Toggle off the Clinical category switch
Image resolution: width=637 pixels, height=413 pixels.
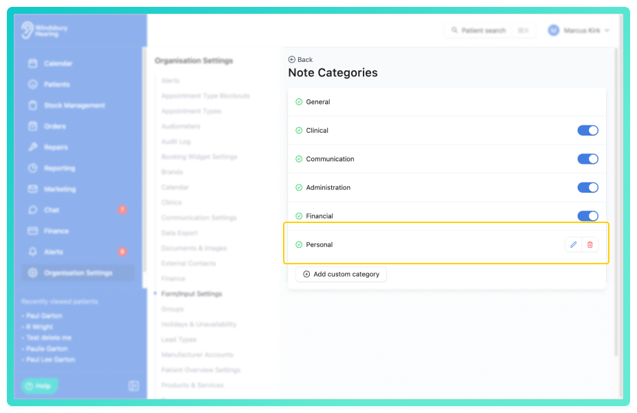(x=587, y=130)
